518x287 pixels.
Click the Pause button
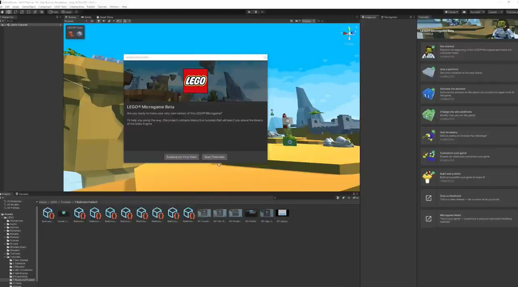coord(256,12)
